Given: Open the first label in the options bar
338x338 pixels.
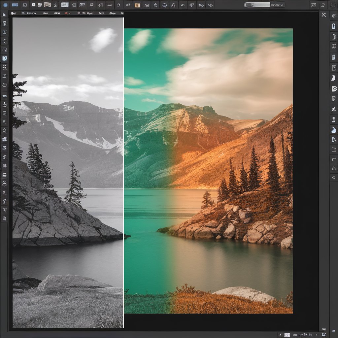Looking at the screenshot, I should coord(14,13).
